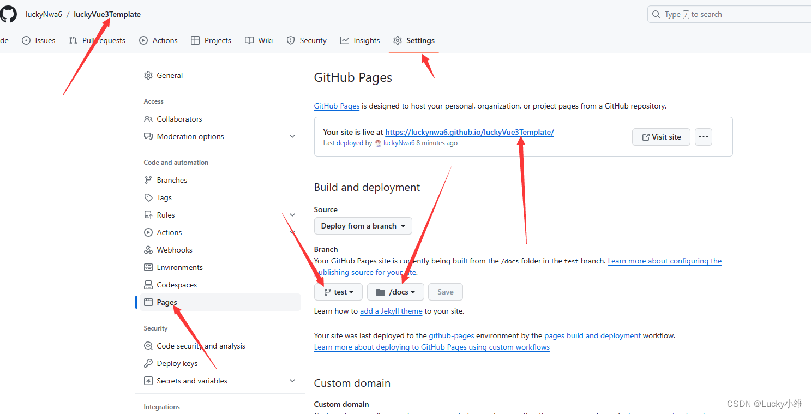Open the luckyNwa6 owner breadcrumb link
This screenshot has width=811, height=414.
(44, 15)
